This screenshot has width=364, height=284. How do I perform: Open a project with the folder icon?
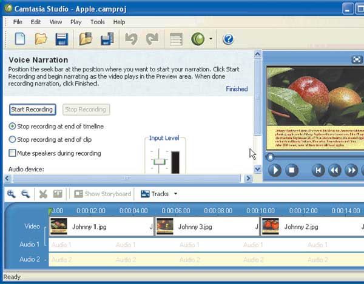[x=41, y=39]
